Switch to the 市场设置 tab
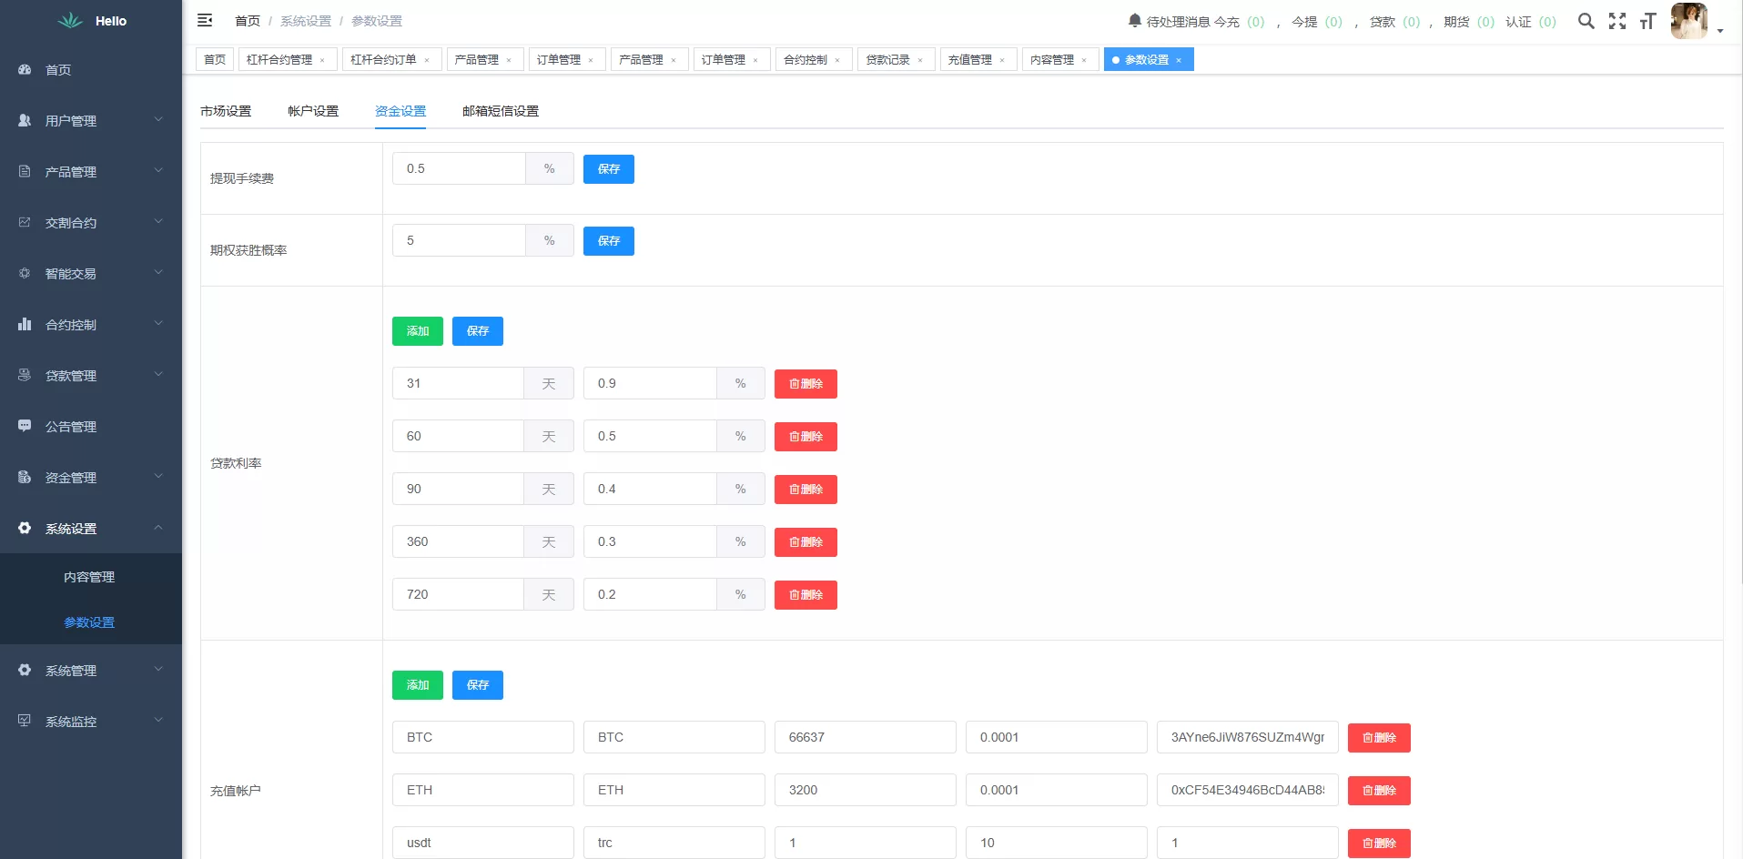Viewport: 1743px width, 859px height. pos(226,111)
